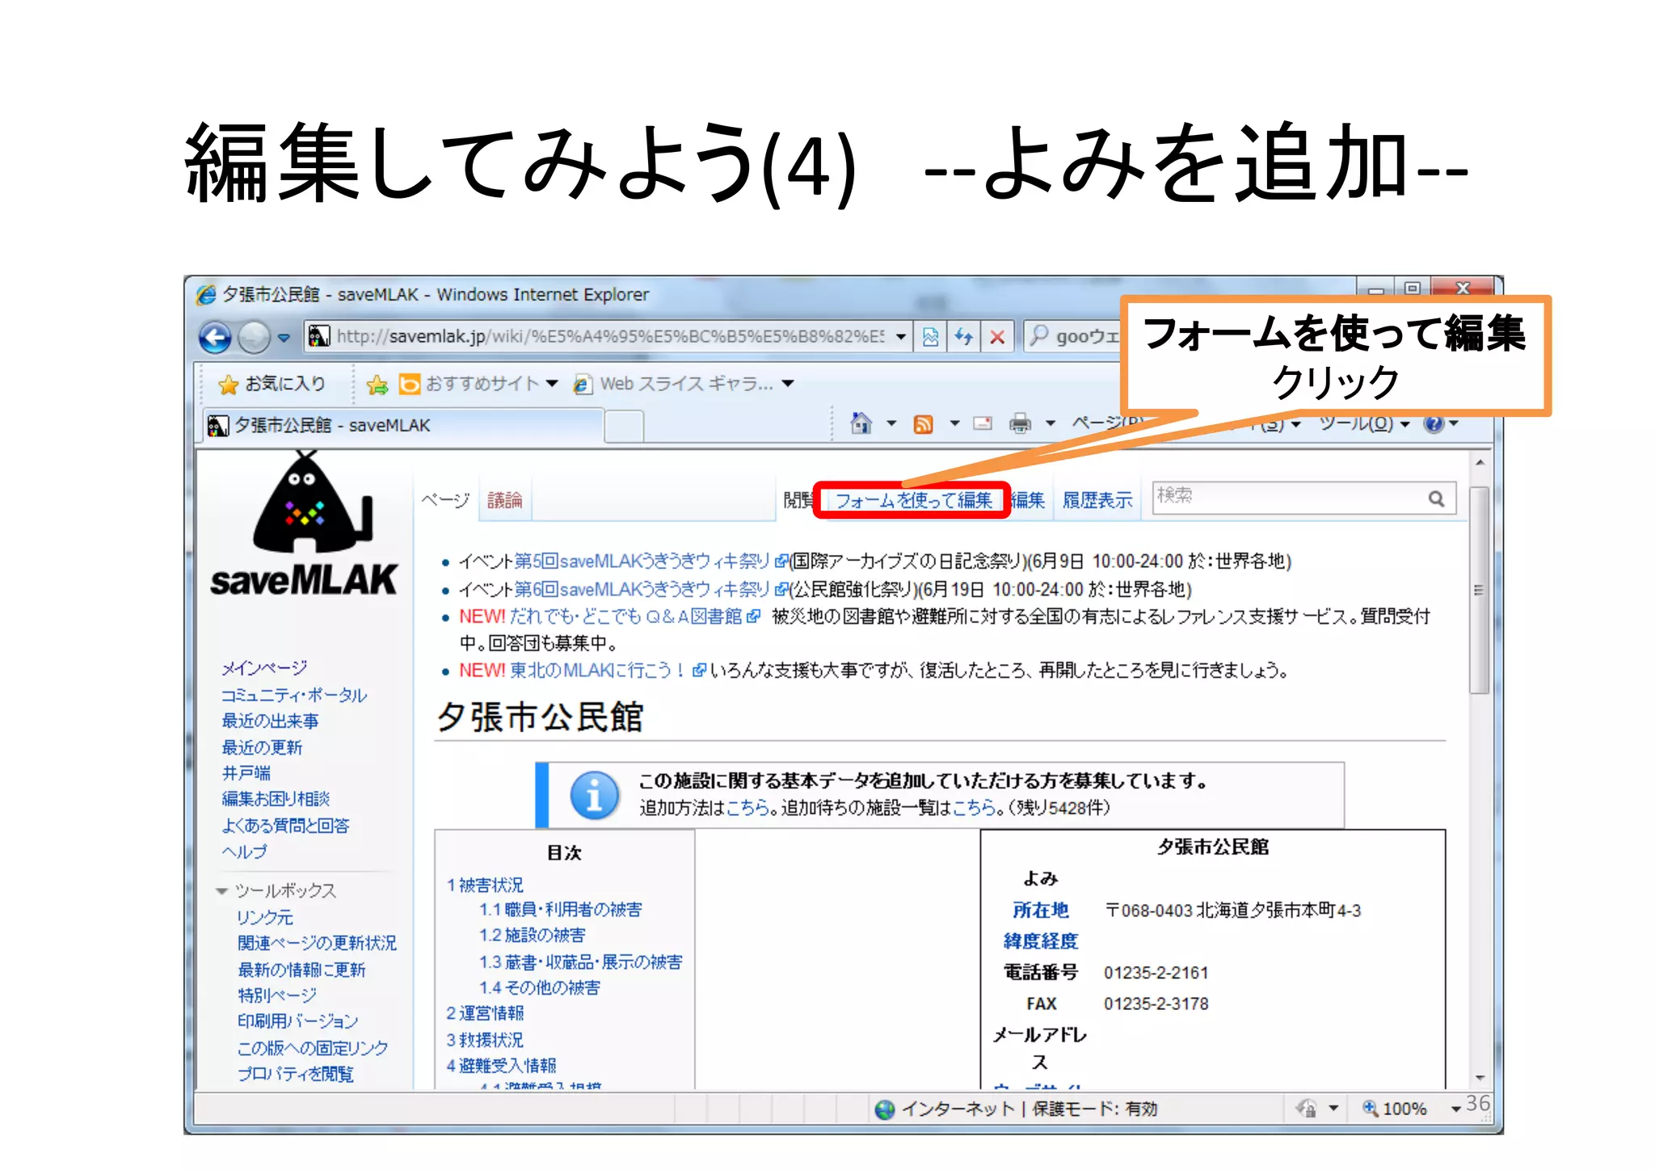Viewport: 1655px width, 1170px height.
Task: Click the wiki search magnifier icon
Action: (x=1436, y=499)
